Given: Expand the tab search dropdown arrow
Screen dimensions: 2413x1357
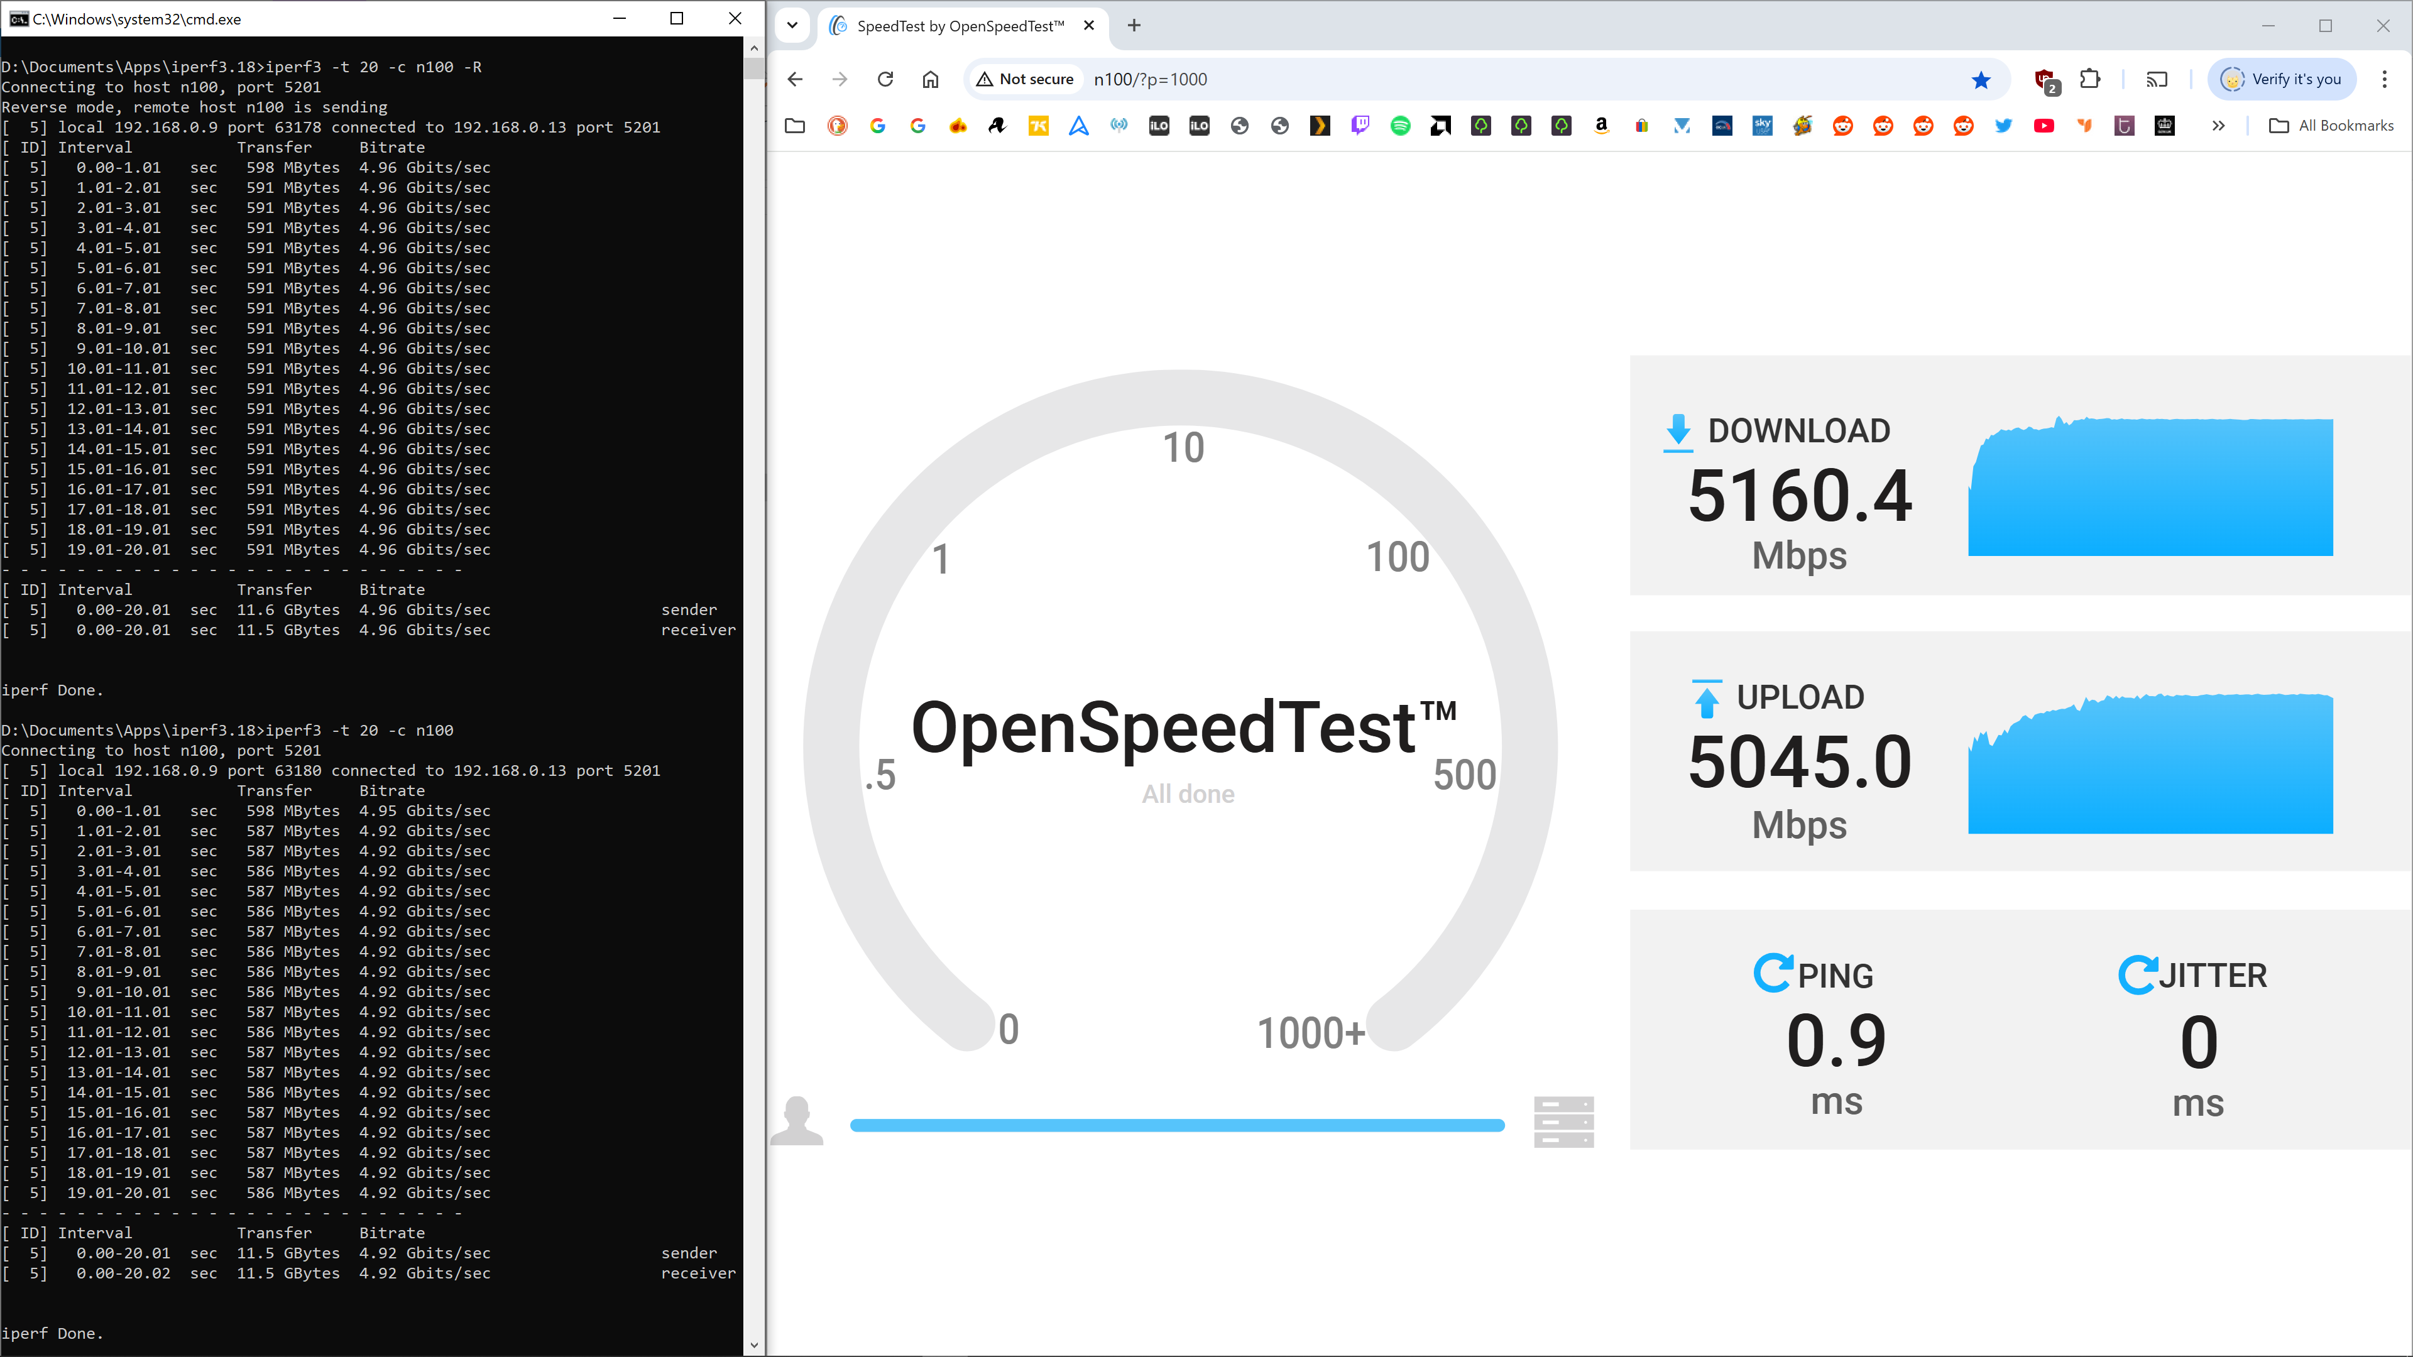Looking at the screenshot, I should click(x=792, y=25).
